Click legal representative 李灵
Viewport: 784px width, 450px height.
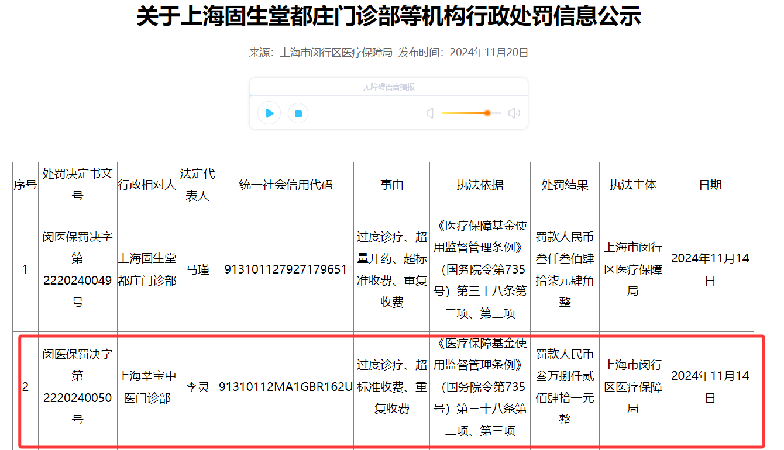coord(197,387)
